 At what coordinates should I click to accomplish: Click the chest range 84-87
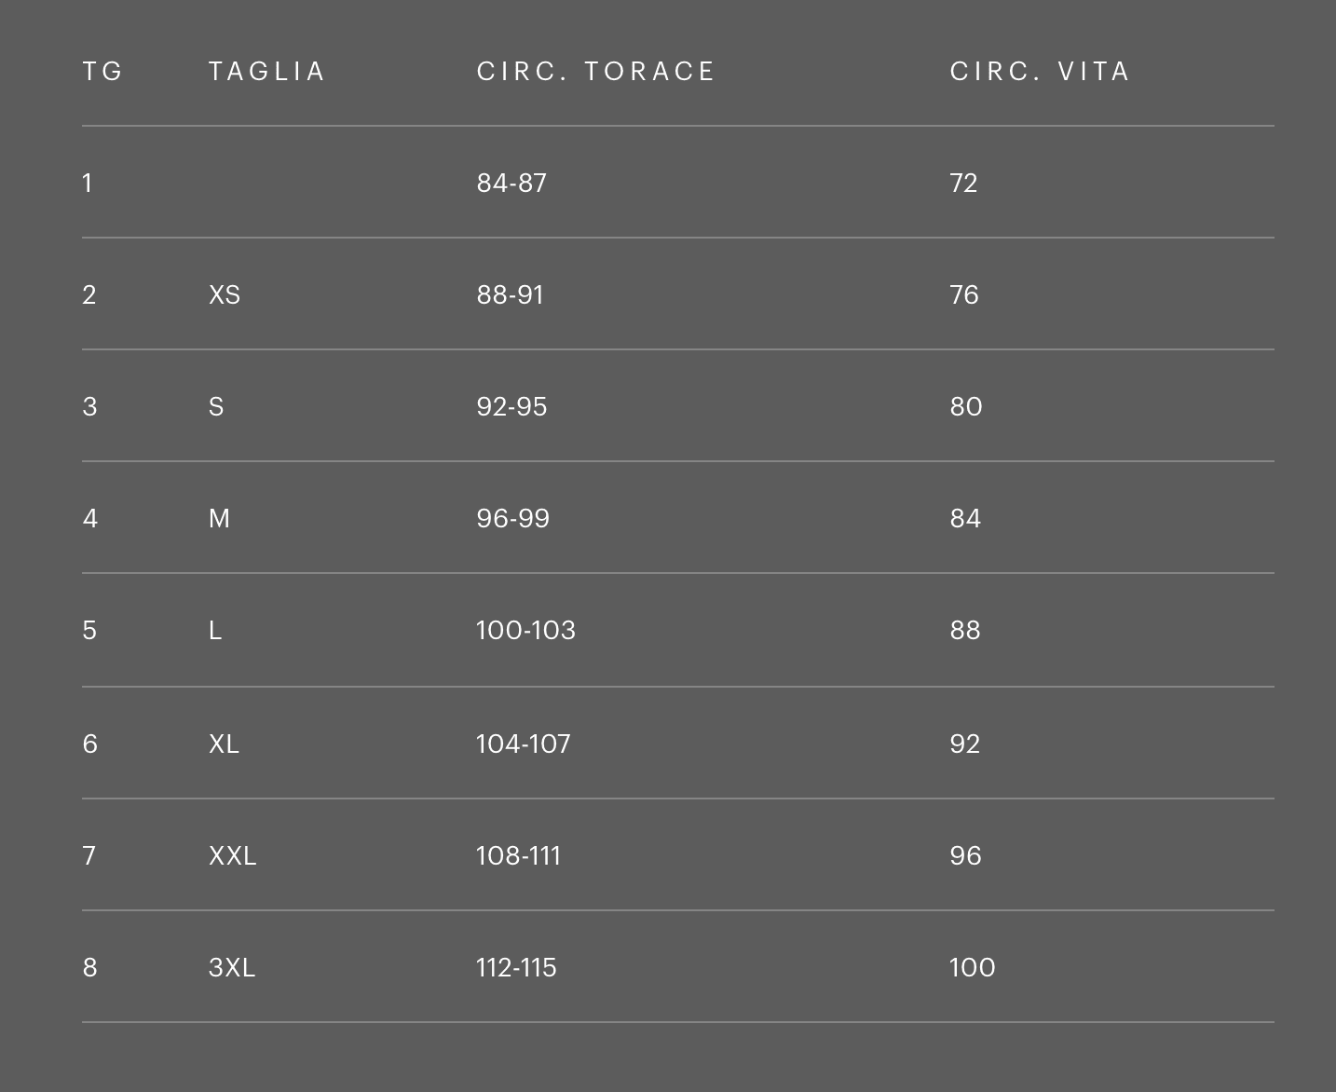pos(511,184)
